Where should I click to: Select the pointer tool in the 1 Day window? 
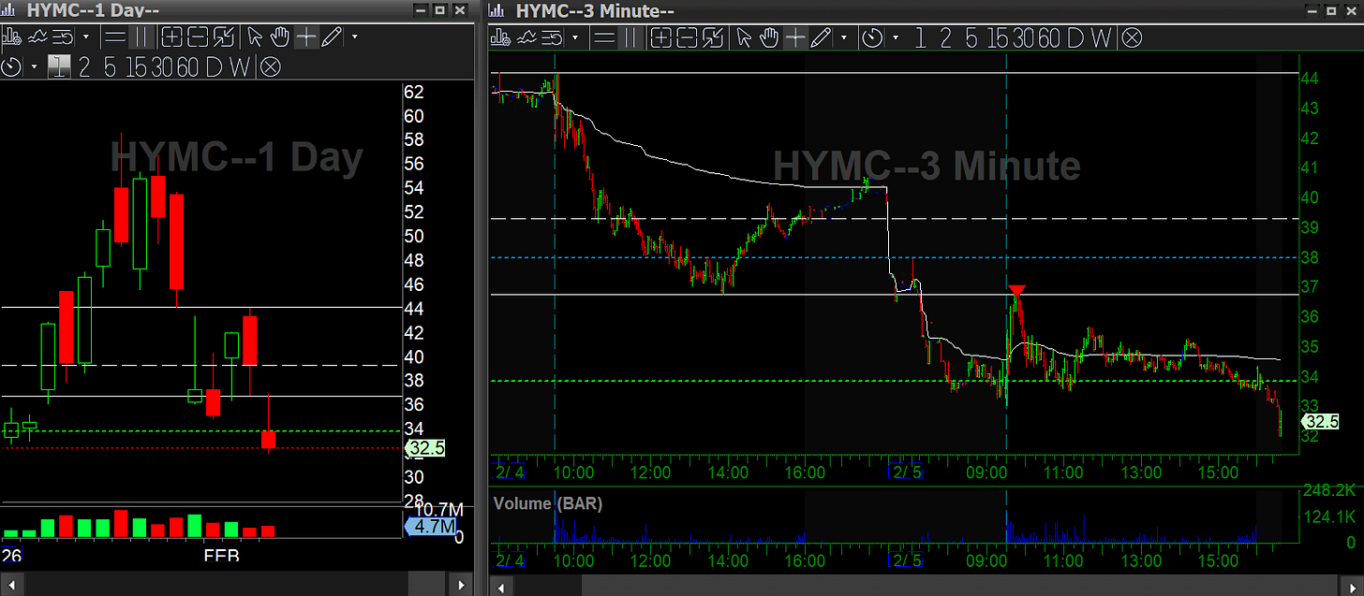pos(254,36)
